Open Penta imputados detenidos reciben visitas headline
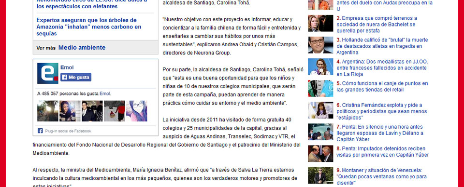The image size is (464, 187). pyautogui.click(x=383, y=152)
